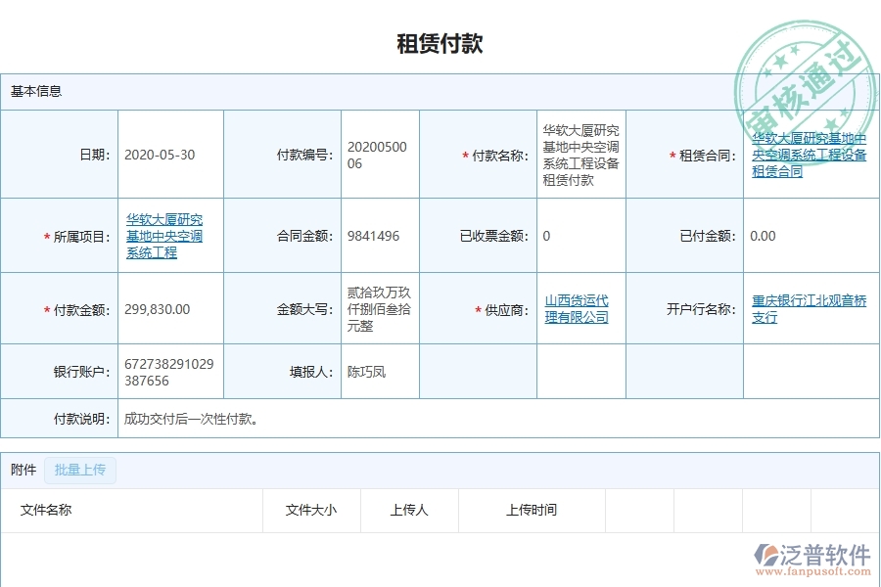Open the 租赁合同 rental contract link
881x587 pixels.
click(x=809, y=154)
